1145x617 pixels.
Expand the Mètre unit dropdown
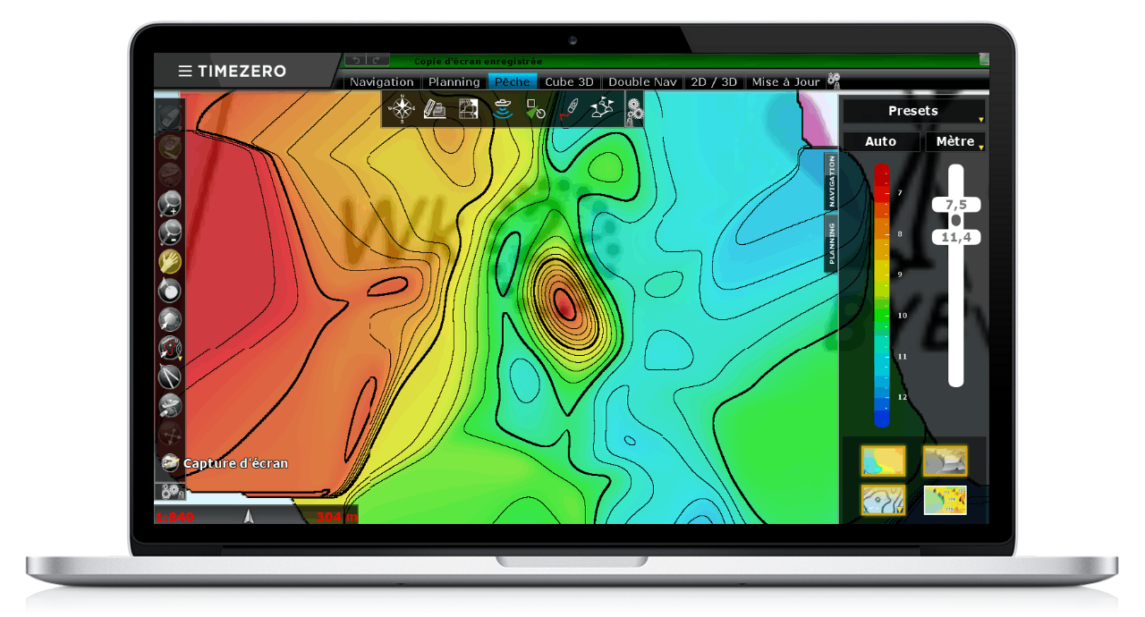click(x=955, y=142)
